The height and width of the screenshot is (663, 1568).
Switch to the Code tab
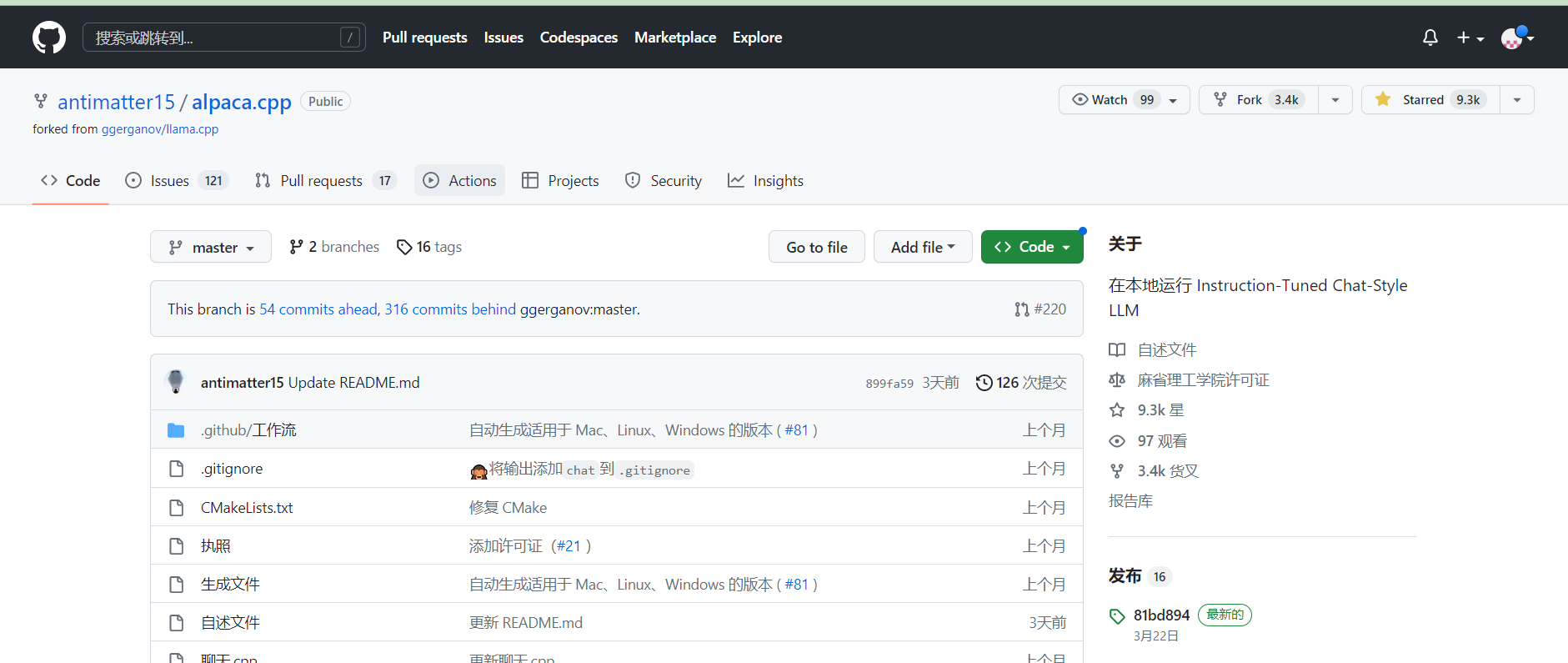71,181
